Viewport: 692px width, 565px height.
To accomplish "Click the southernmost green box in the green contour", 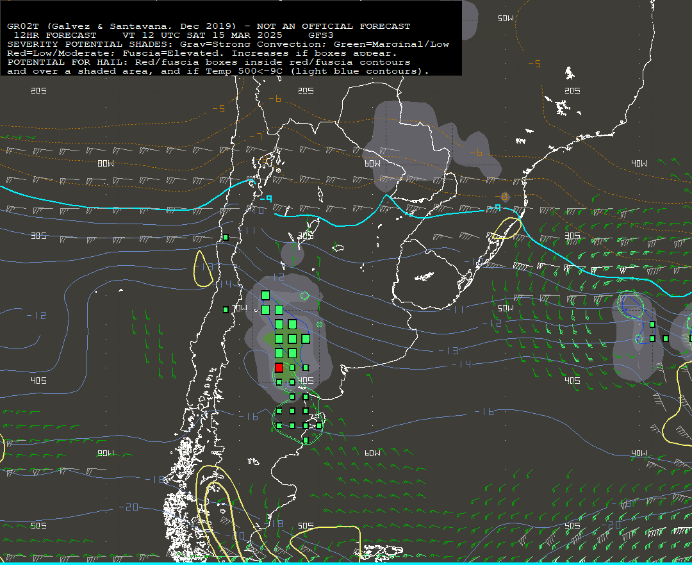I will (306, 439).
